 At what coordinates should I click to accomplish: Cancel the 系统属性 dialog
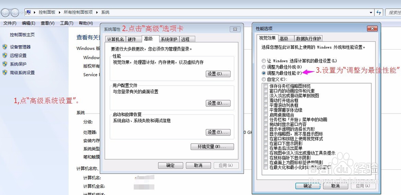[198, 165]
